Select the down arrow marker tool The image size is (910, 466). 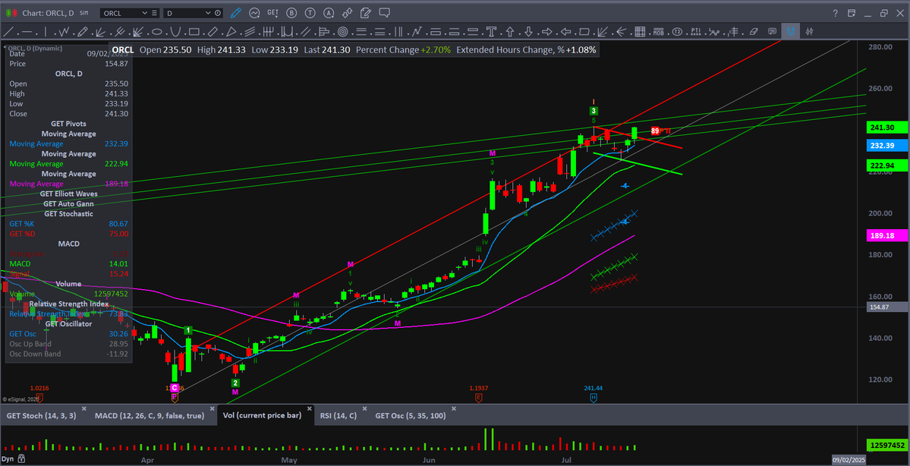click(x=529, y=31)
